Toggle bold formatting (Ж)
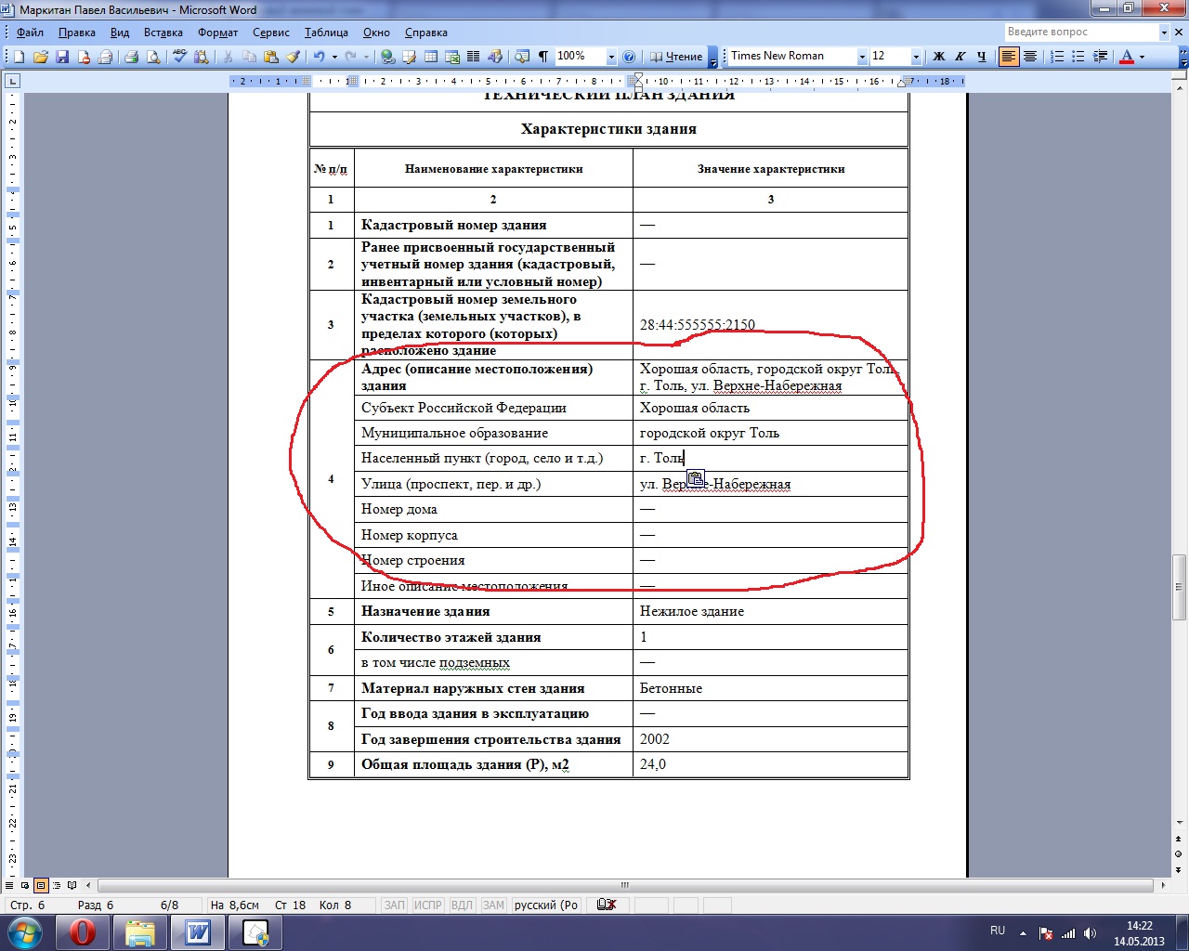This screenshot has width=1189, height=951. (x=938, y=57)
